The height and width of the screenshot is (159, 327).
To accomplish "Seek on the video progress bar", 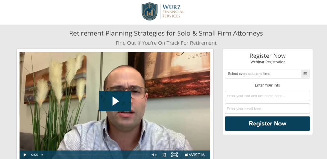I will 94,155.
